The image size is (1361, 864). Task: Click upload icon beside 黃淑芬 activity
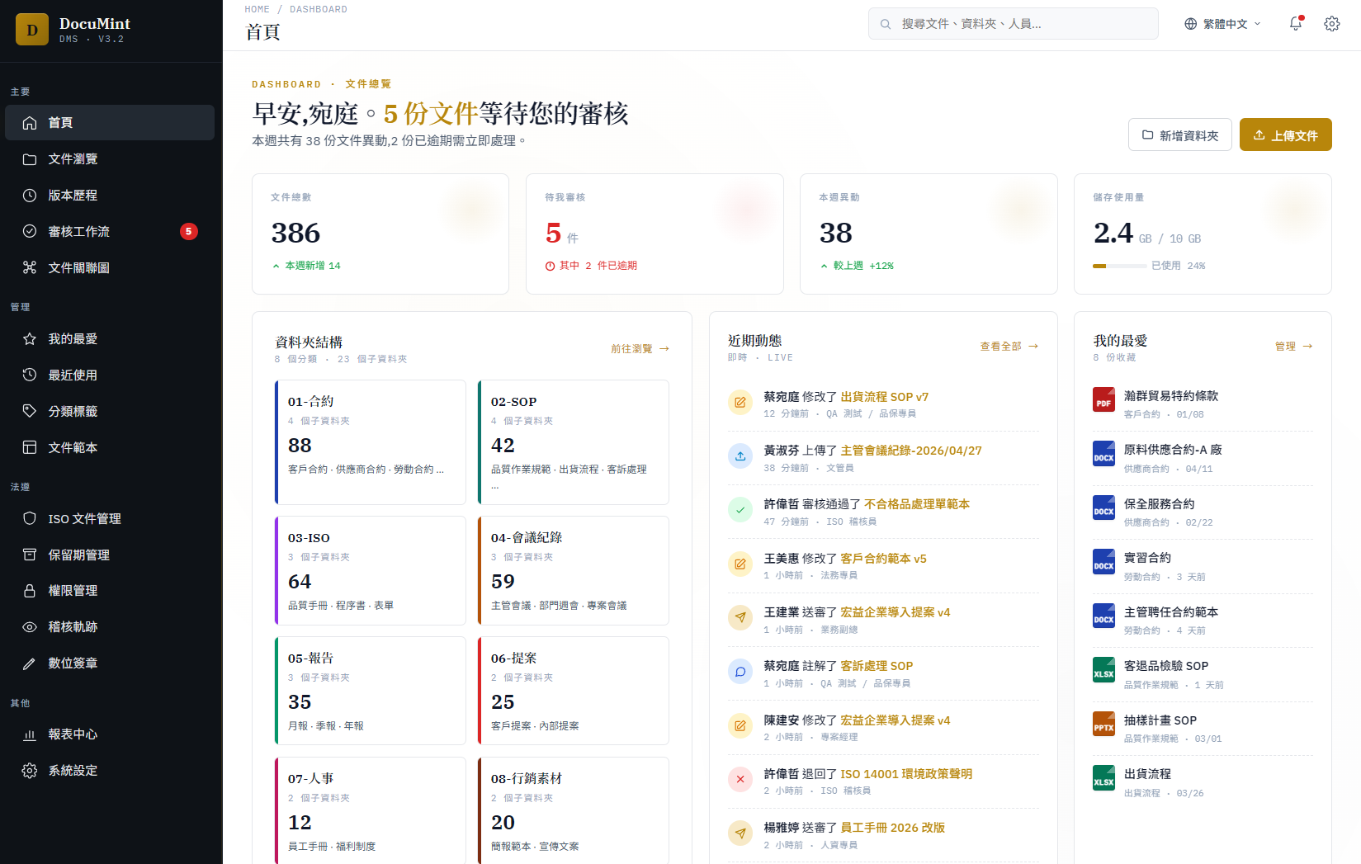740,456
